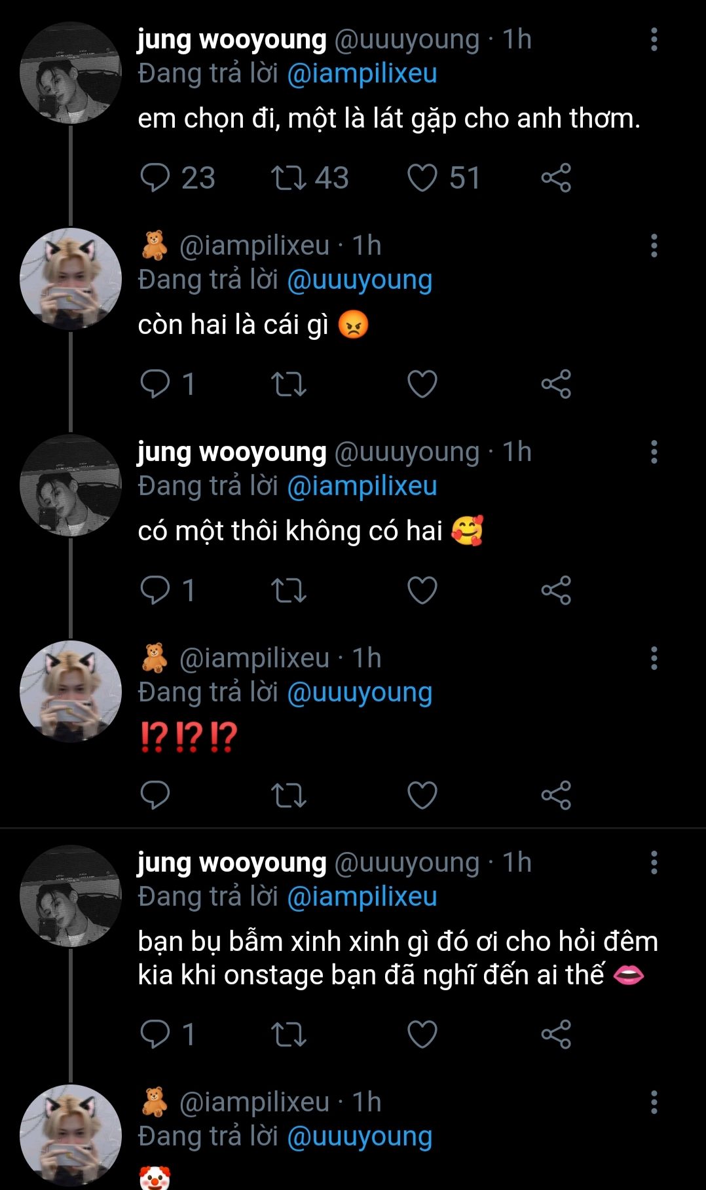Open the cat-ear avatar on the "!?!?!?" tweet

click(x=71, y=691)
